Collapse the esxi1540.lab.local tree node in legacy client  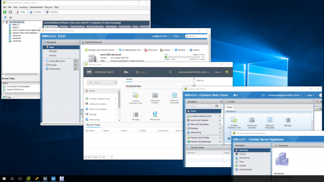[x=4, y=22]
